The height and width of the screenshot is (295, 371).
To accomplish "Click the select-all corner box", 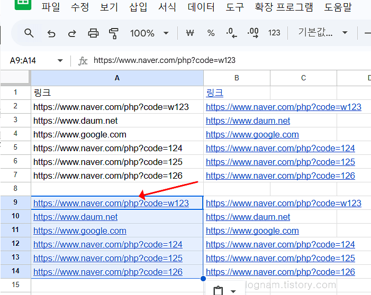I will tap(15, 78).
